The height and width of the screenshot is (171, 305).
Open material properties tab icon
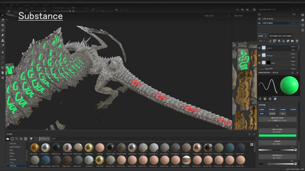tap(275, 99)
